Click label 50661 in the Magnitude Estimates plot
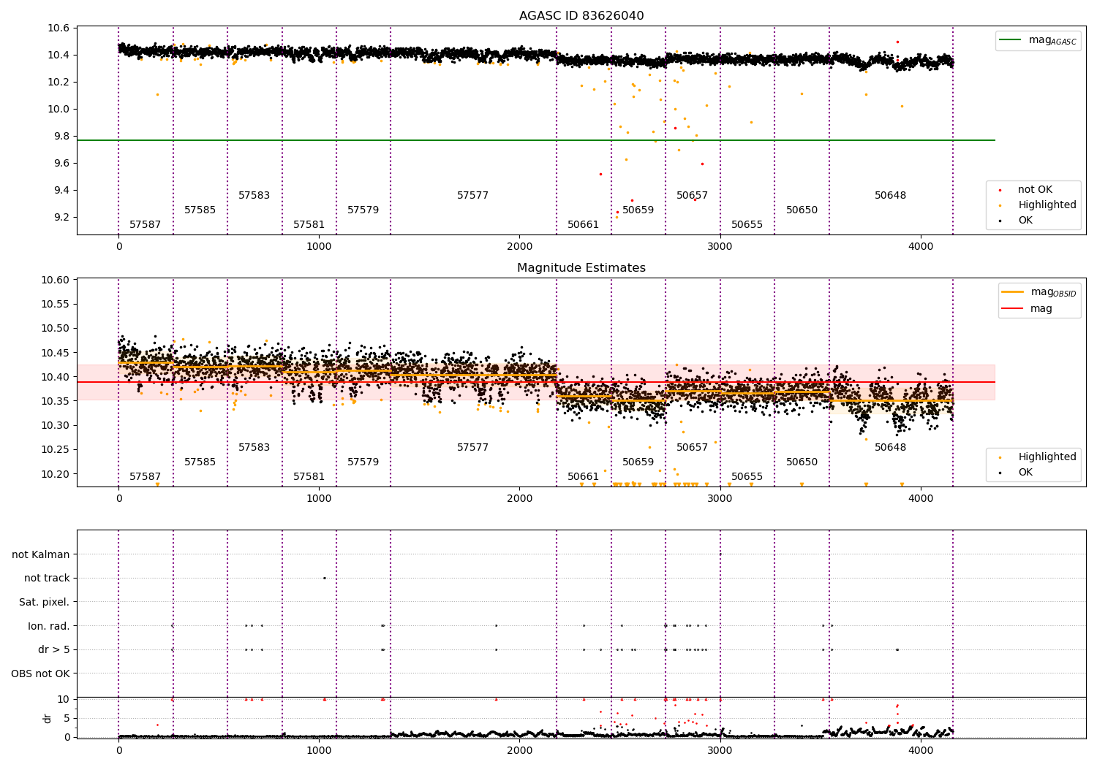Screen dimensions: 1097x767 click(x=584, y=477)
